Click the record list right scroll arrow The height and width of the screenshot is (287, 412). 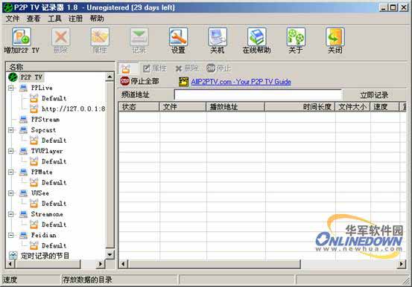(402, 264)
